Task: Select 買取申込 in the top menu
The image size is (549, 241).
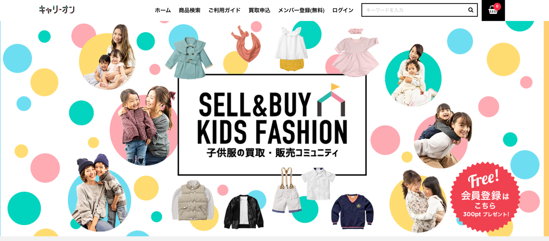Action: [259, 10]
